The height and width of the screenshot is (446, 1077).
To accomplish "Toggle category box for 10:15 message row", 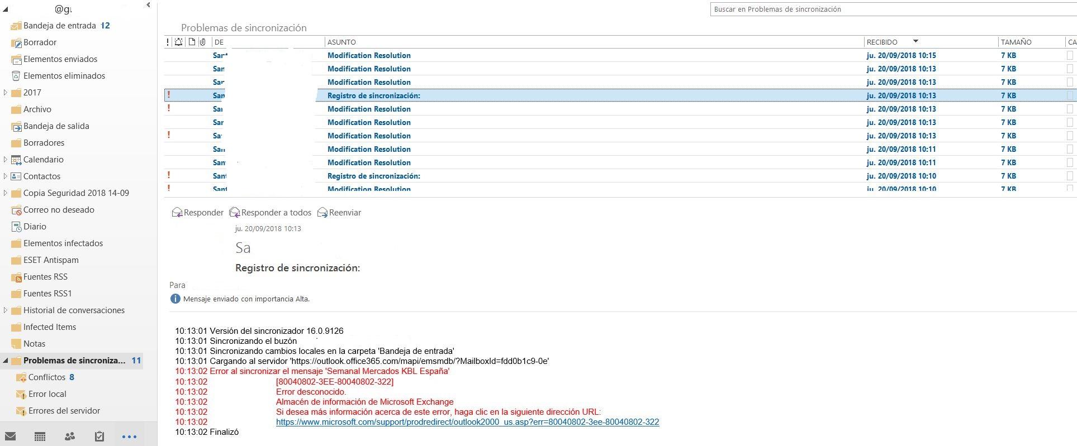I will click(x=1070, y=55).
